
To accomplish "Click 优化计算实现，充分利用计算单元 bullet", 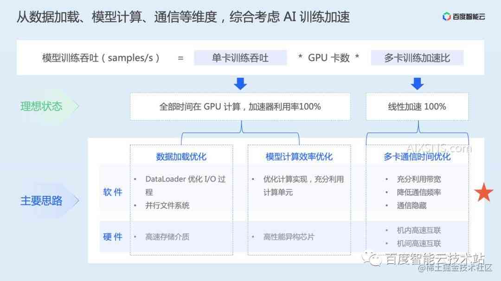I will (x=303, y=185).
